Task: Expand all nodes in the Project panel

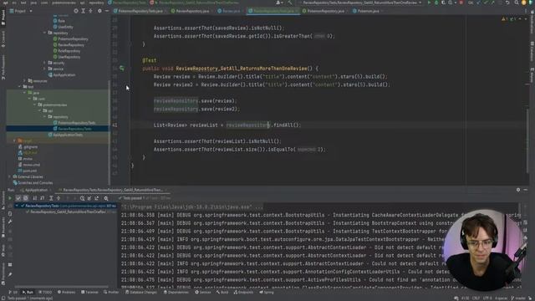Action: [83, 11]
